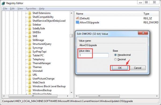Open the File menu

click(x=5, y=9)
